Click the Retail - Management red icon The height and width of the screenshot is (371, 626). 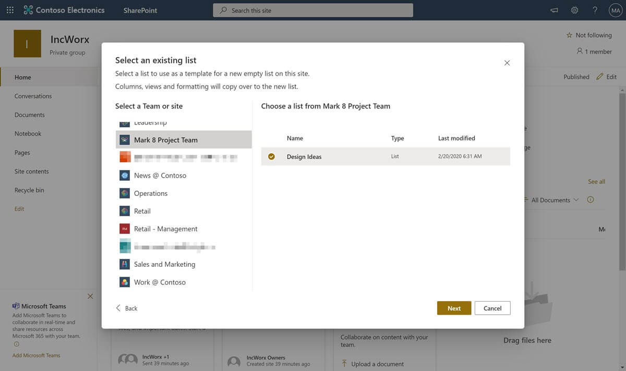point(124,228)
